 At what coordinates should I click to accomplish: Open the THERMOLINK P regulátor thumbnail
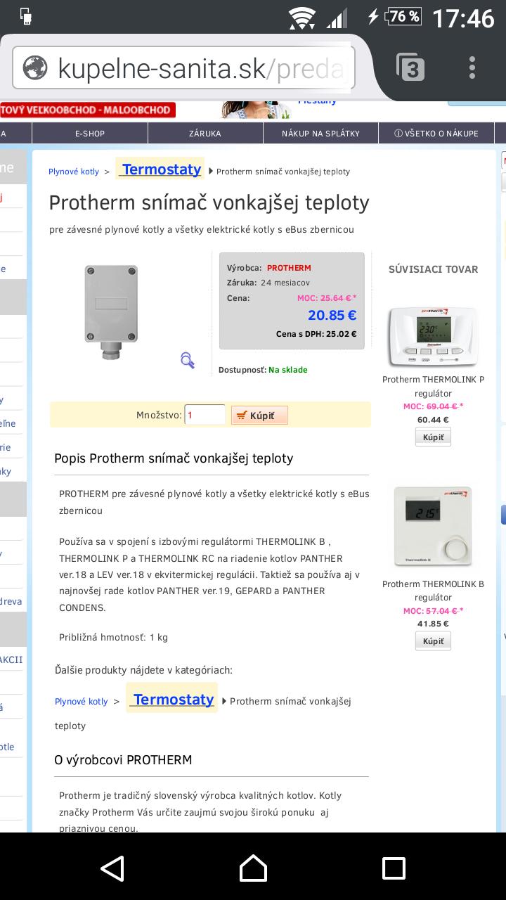pos(433,335)
